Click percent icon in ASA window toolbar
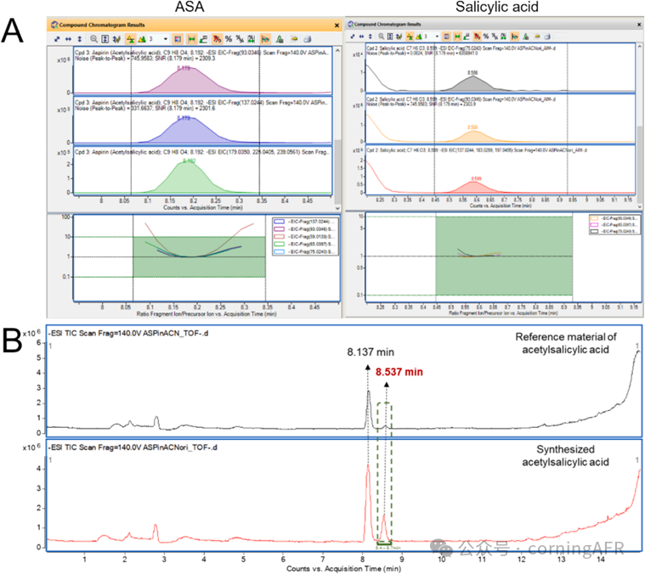The image size is (645, 574). tap(229, 39)
